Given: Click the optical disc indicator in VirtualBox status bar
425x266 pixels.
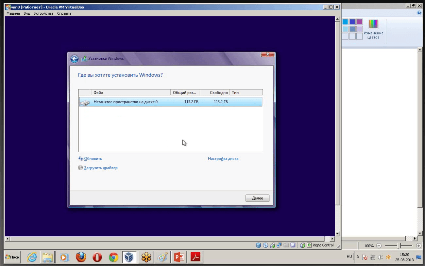Looking at the screenshot, I should [x=265, y=245].
